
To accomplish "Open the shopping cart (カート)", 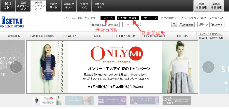I will 217,25.
